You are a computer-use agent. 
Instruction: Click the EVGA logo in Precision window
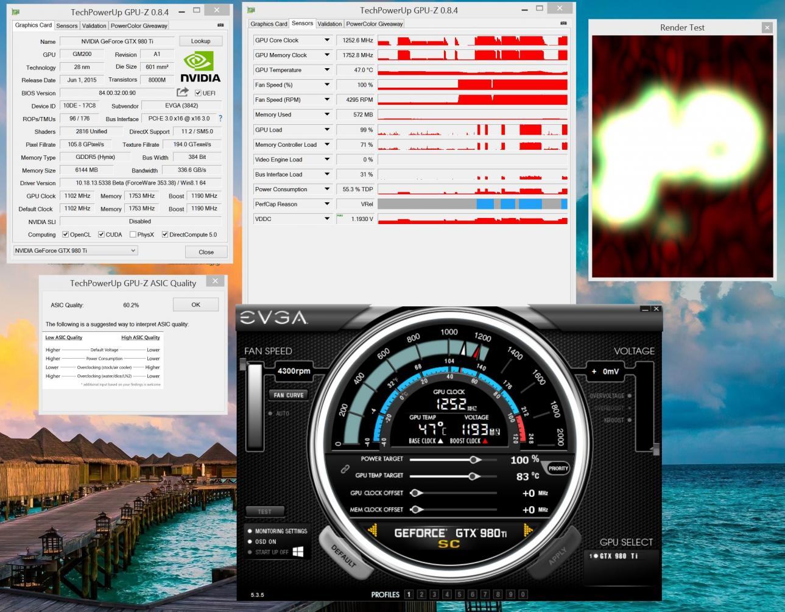273,318
